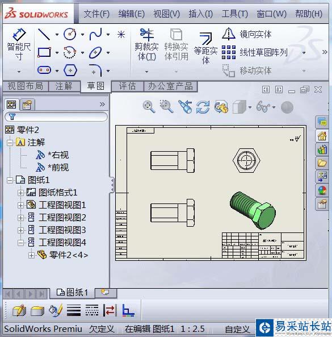This screenshot has height=337, width=332.
Task: Select the Smart Dimension tool
Action: pos(19,45)
